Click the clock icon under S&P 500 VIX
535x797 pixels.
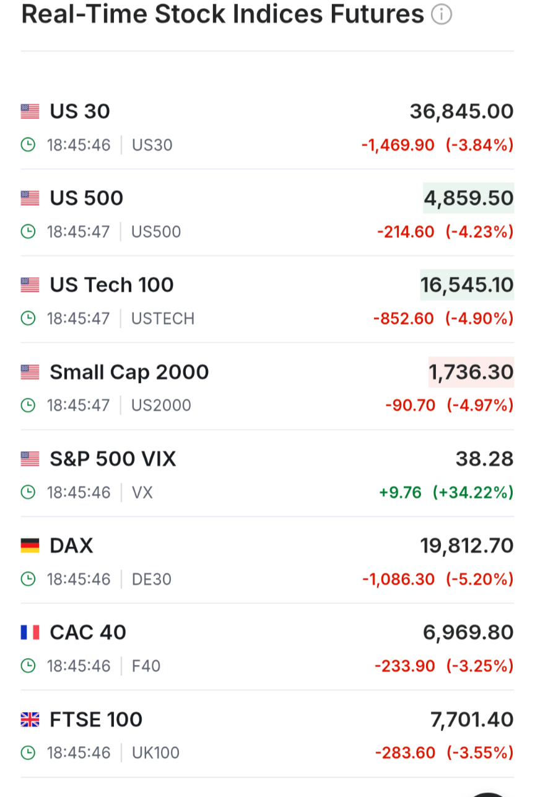click(28, 493)
